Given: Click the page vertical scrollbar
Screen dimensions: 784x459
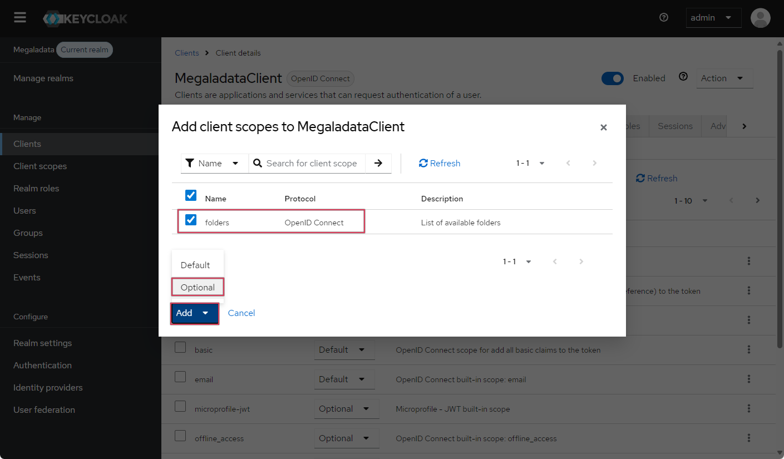Looking at the screenshot, I should [x=780, y=200].
